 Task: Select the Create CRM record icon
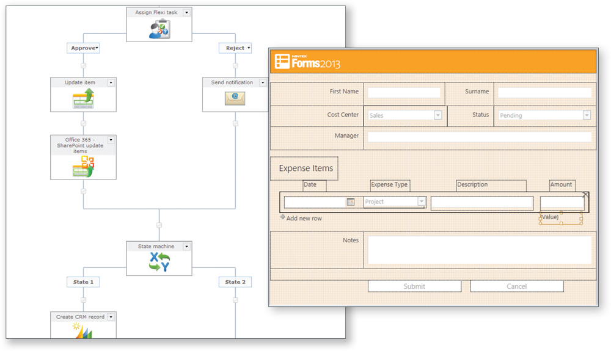[x=83, y=330]
